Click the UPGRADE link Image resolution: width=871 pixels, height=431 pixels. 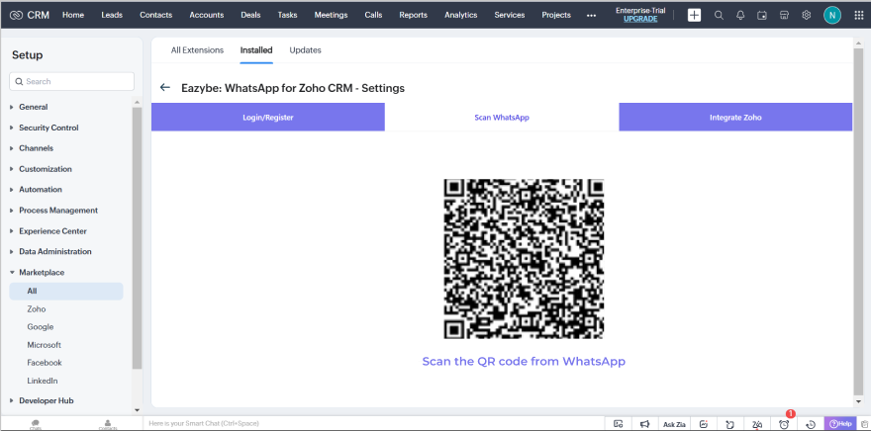[x=640, y=19]
